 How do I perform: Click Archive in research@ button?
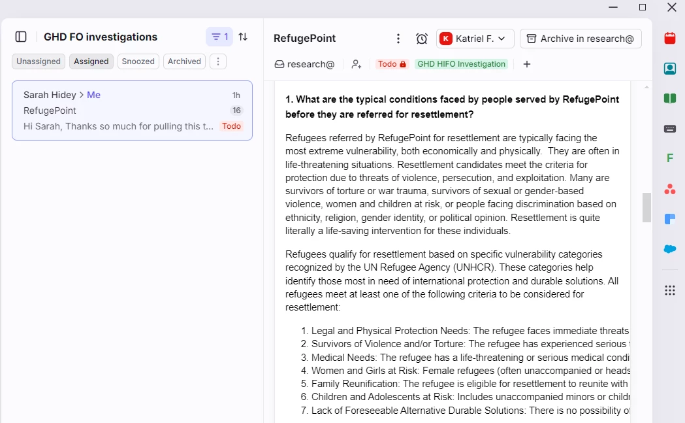coord(581,39)
